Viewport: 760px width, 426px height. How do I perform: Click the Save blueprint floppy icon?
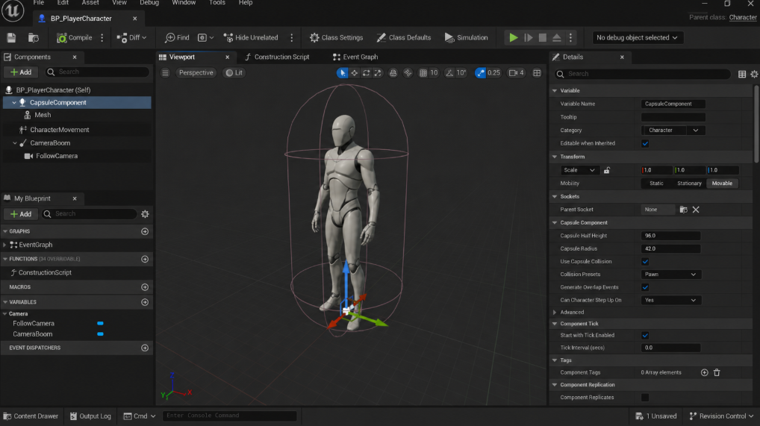tap(11, 38)
